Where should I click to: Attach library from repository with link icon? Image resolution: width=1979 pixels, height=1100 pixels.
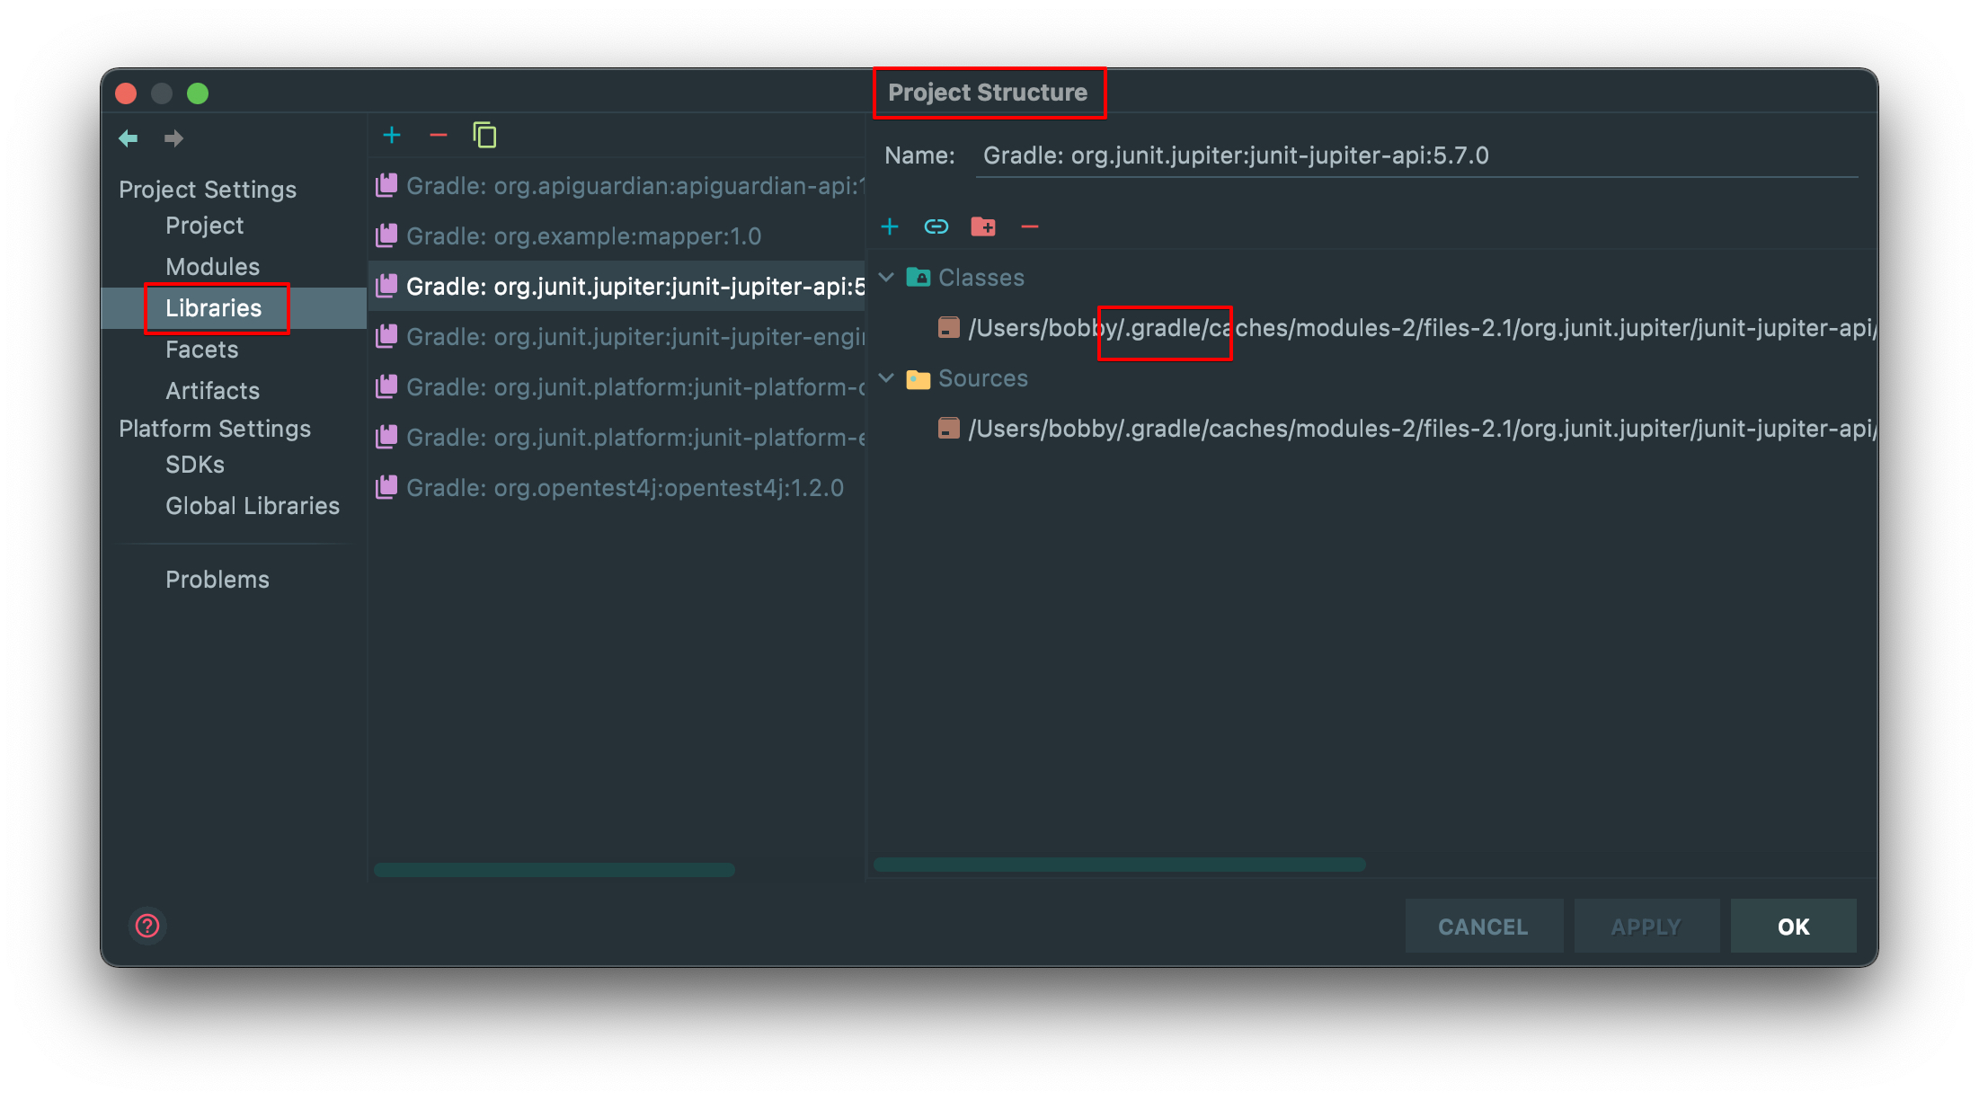coord(936,226)
